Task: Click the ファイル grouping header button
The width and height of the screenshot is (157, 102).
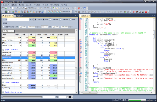Action: coord(9,31)
